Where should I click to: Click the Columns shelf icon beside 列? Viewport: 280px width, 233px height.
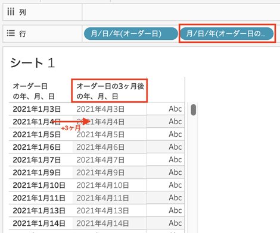(11, 12)
